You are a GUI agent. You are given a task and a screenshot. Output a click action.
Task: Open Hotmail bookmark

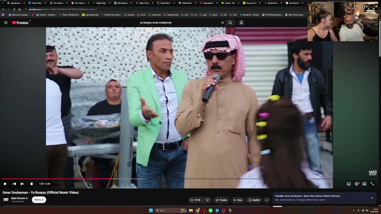coord(46,15)
